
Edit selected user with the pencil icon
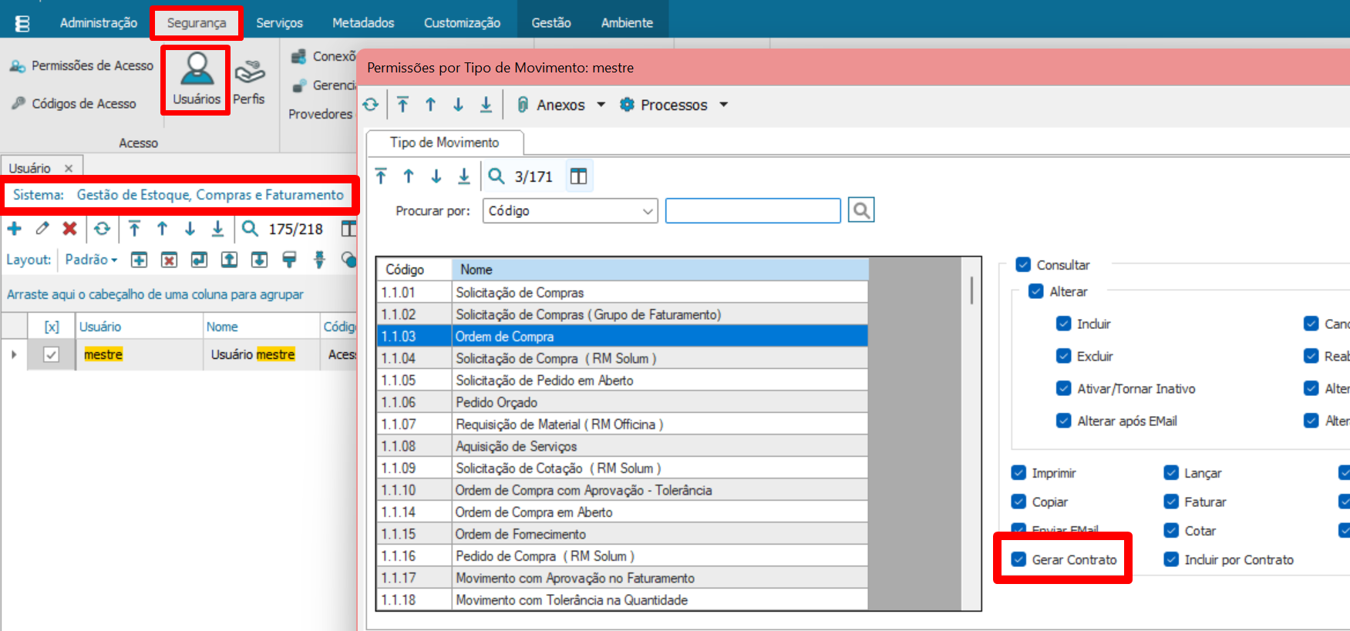tap(42, 229)
